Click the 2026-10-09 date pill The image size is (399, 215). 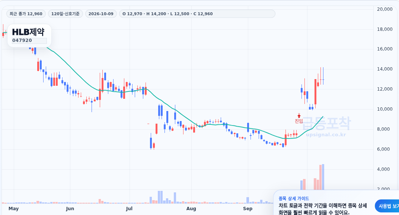pos(101,14)
